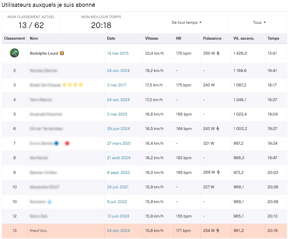Screen dimensions: 288x239
Task: Click the HR column header
Action: [x=178, y=38]
